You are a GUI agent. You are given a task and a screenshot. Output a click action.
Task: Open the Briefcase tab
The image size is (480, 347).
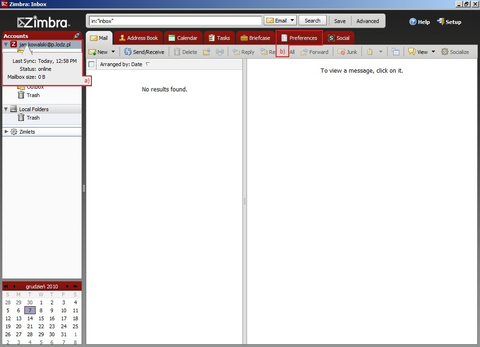[255, 38]
